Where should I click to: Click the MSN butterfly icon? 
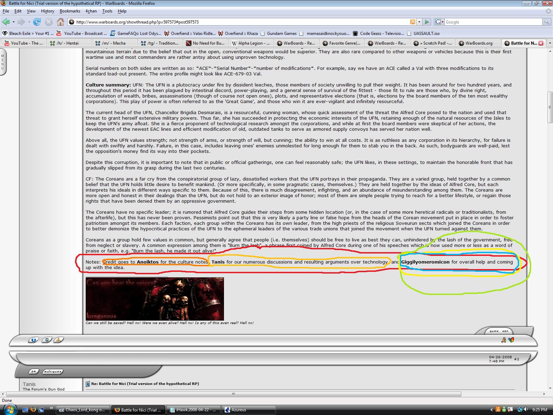(x=511, y=340)
